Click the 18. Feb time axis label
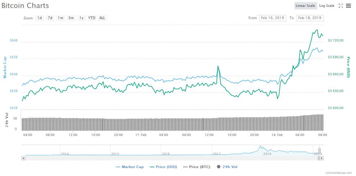This screenshot has width=356, height=176. [277, 135]
